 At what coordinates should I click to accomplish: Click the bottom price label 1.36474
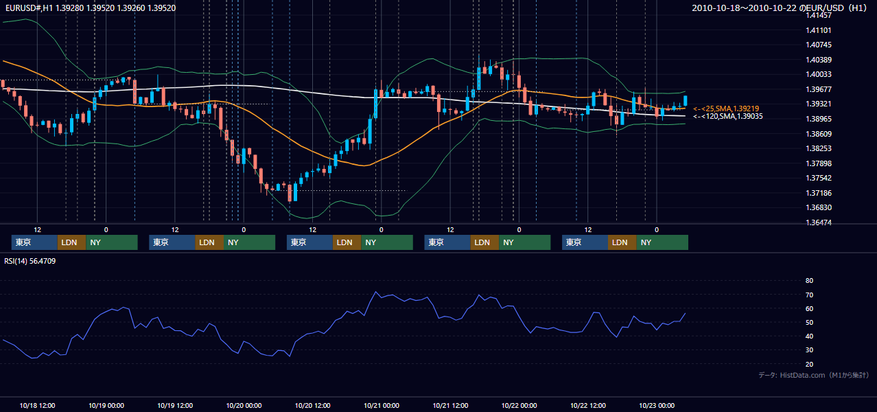point(818,222)
